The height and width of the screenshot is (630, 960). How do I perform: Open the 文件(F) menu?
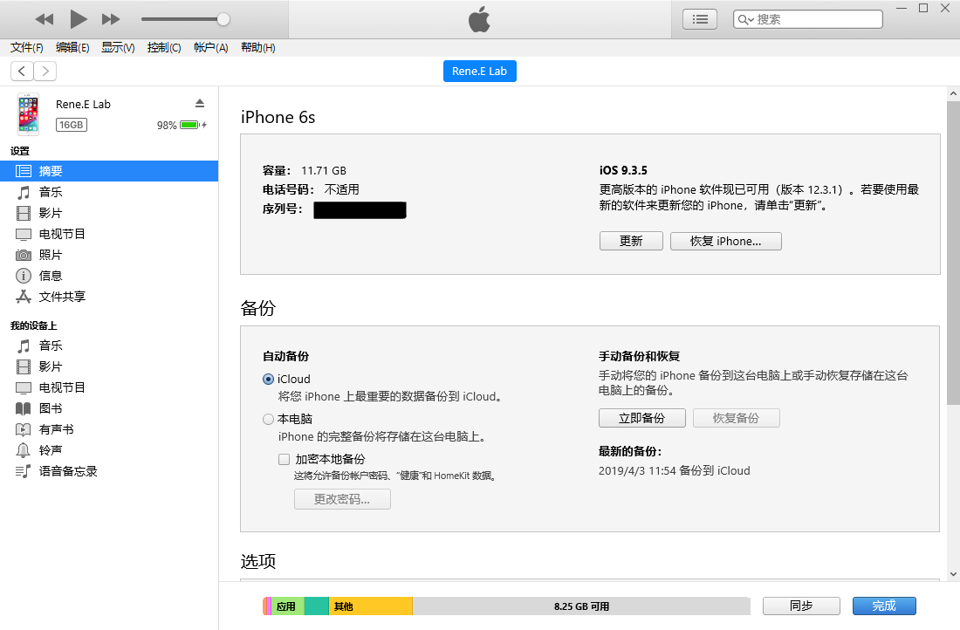pos(27,48)
